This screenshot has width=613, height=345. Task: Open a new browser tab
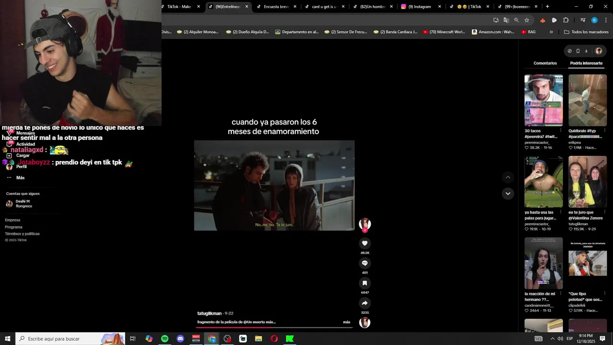pyautogui.click(x=547, y=7)
